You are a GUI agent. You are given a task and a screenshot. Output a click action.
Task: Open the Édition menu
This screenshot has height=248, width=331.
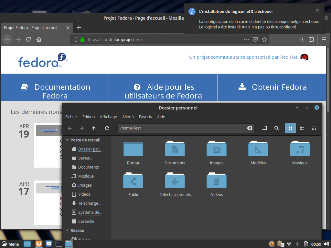[x=89, y=117]
